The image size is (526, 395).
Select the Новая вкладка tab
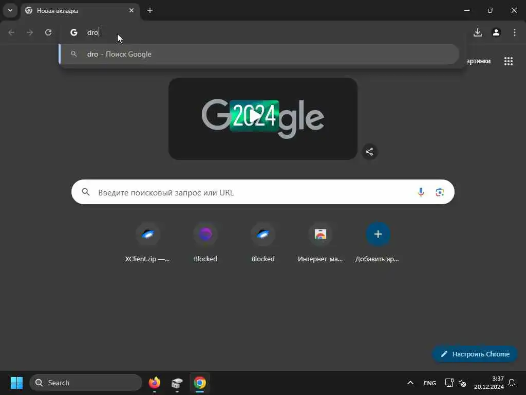click(x=81, y=11)
